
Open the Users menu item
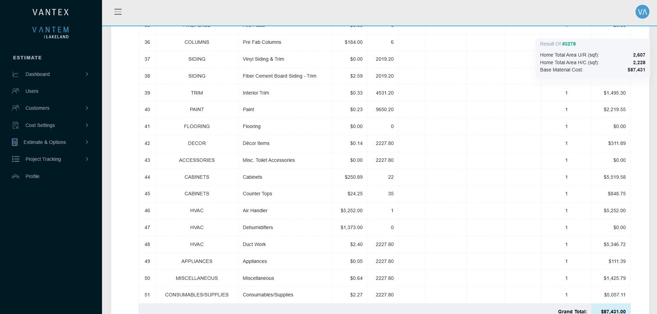(x=51, y=91)
